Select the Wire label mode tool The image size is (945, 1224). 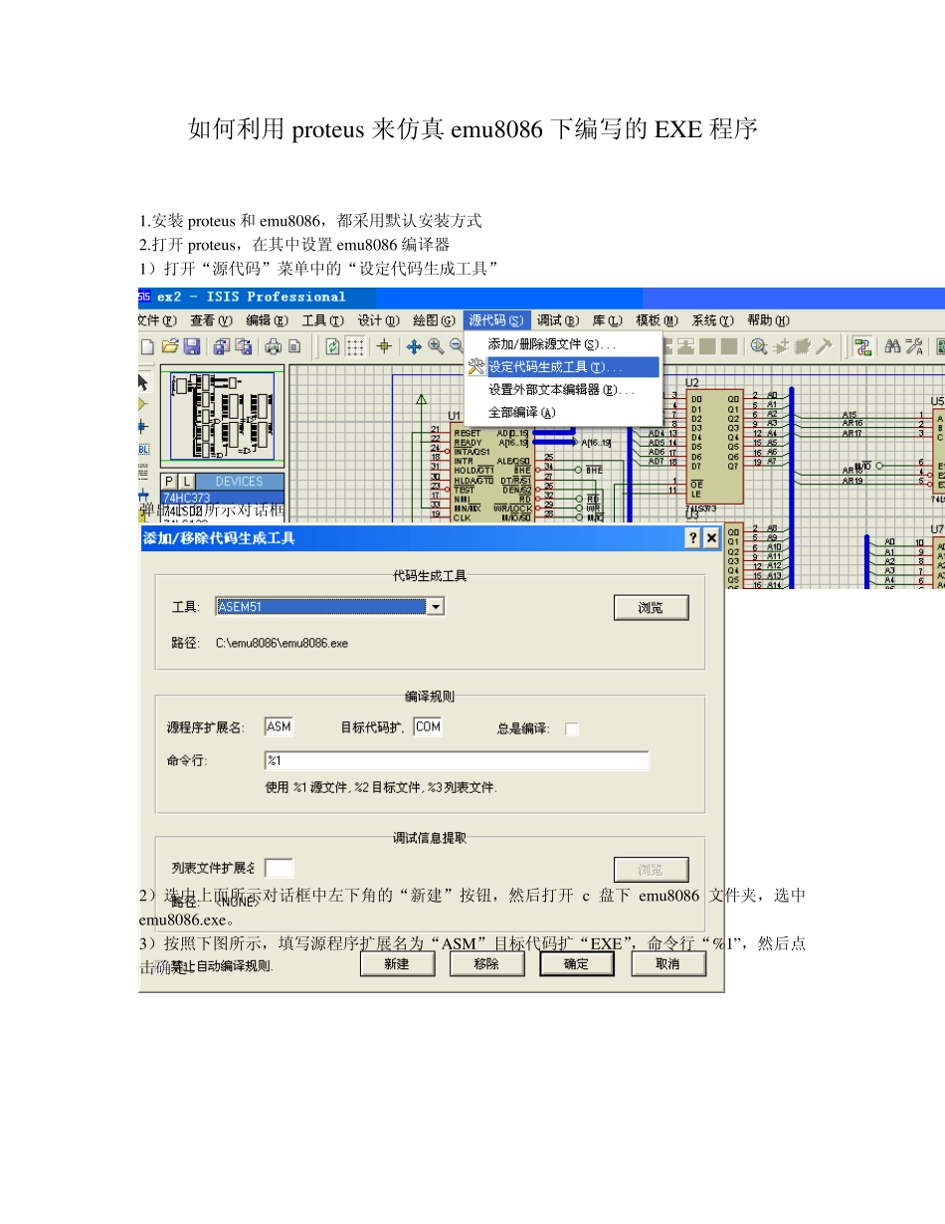point(143,449)
